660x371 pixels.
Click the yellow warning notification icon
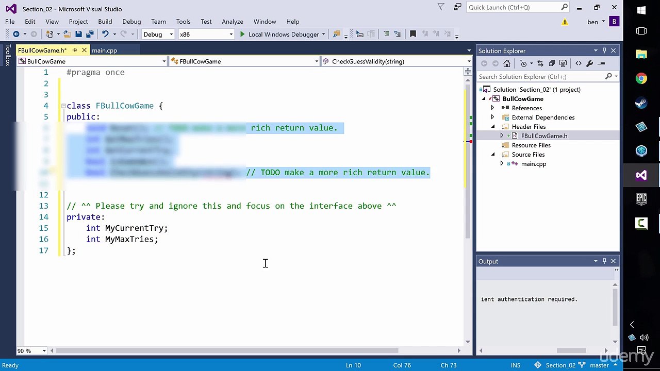(565, 22)
